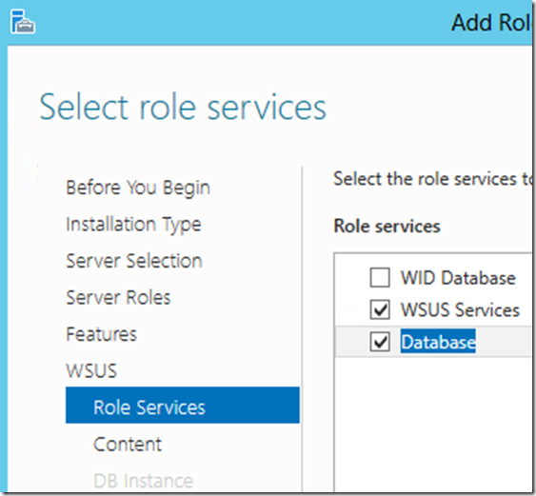Open the WSUS step in the sidebar

point(91,370)
